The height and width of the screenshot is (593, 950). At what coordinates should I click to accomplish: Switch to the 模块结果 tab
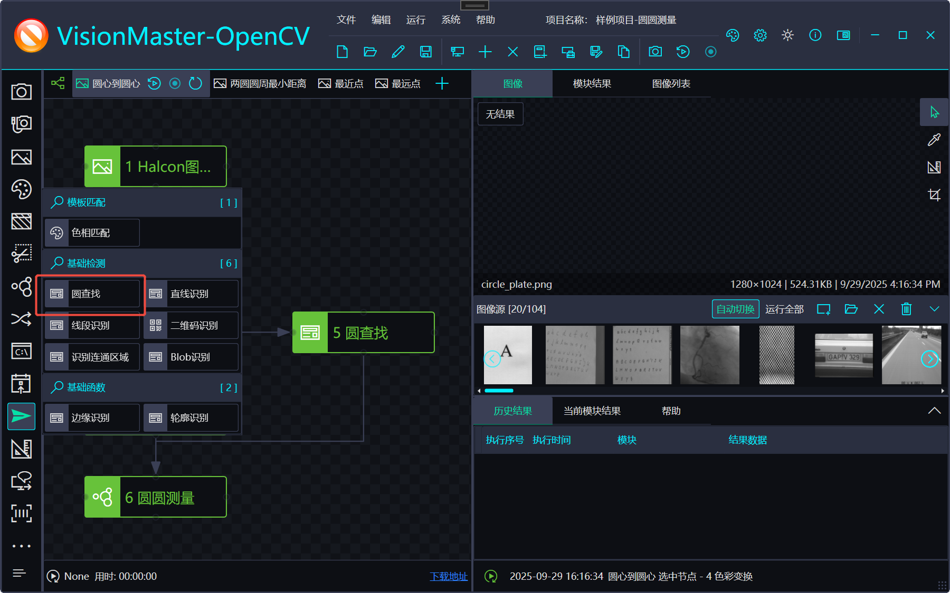(592, 84)
